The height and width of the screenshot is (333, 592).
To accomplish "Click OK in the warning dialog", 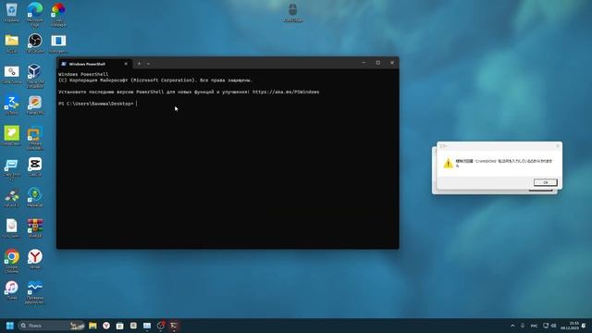I will (545, 182).
